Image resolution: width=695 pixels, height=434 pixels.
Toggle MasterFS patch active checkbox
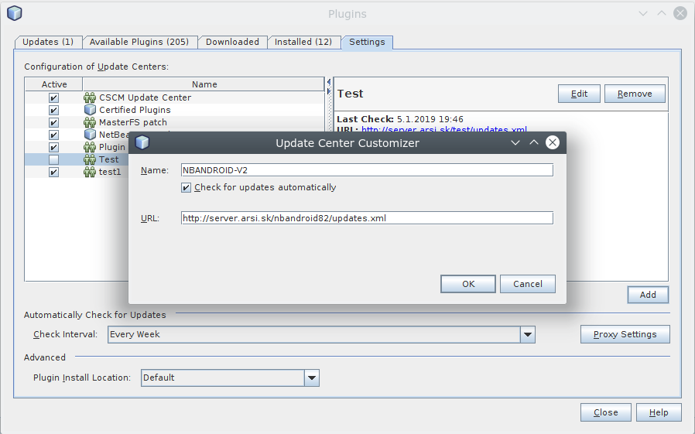click(53, 122)
